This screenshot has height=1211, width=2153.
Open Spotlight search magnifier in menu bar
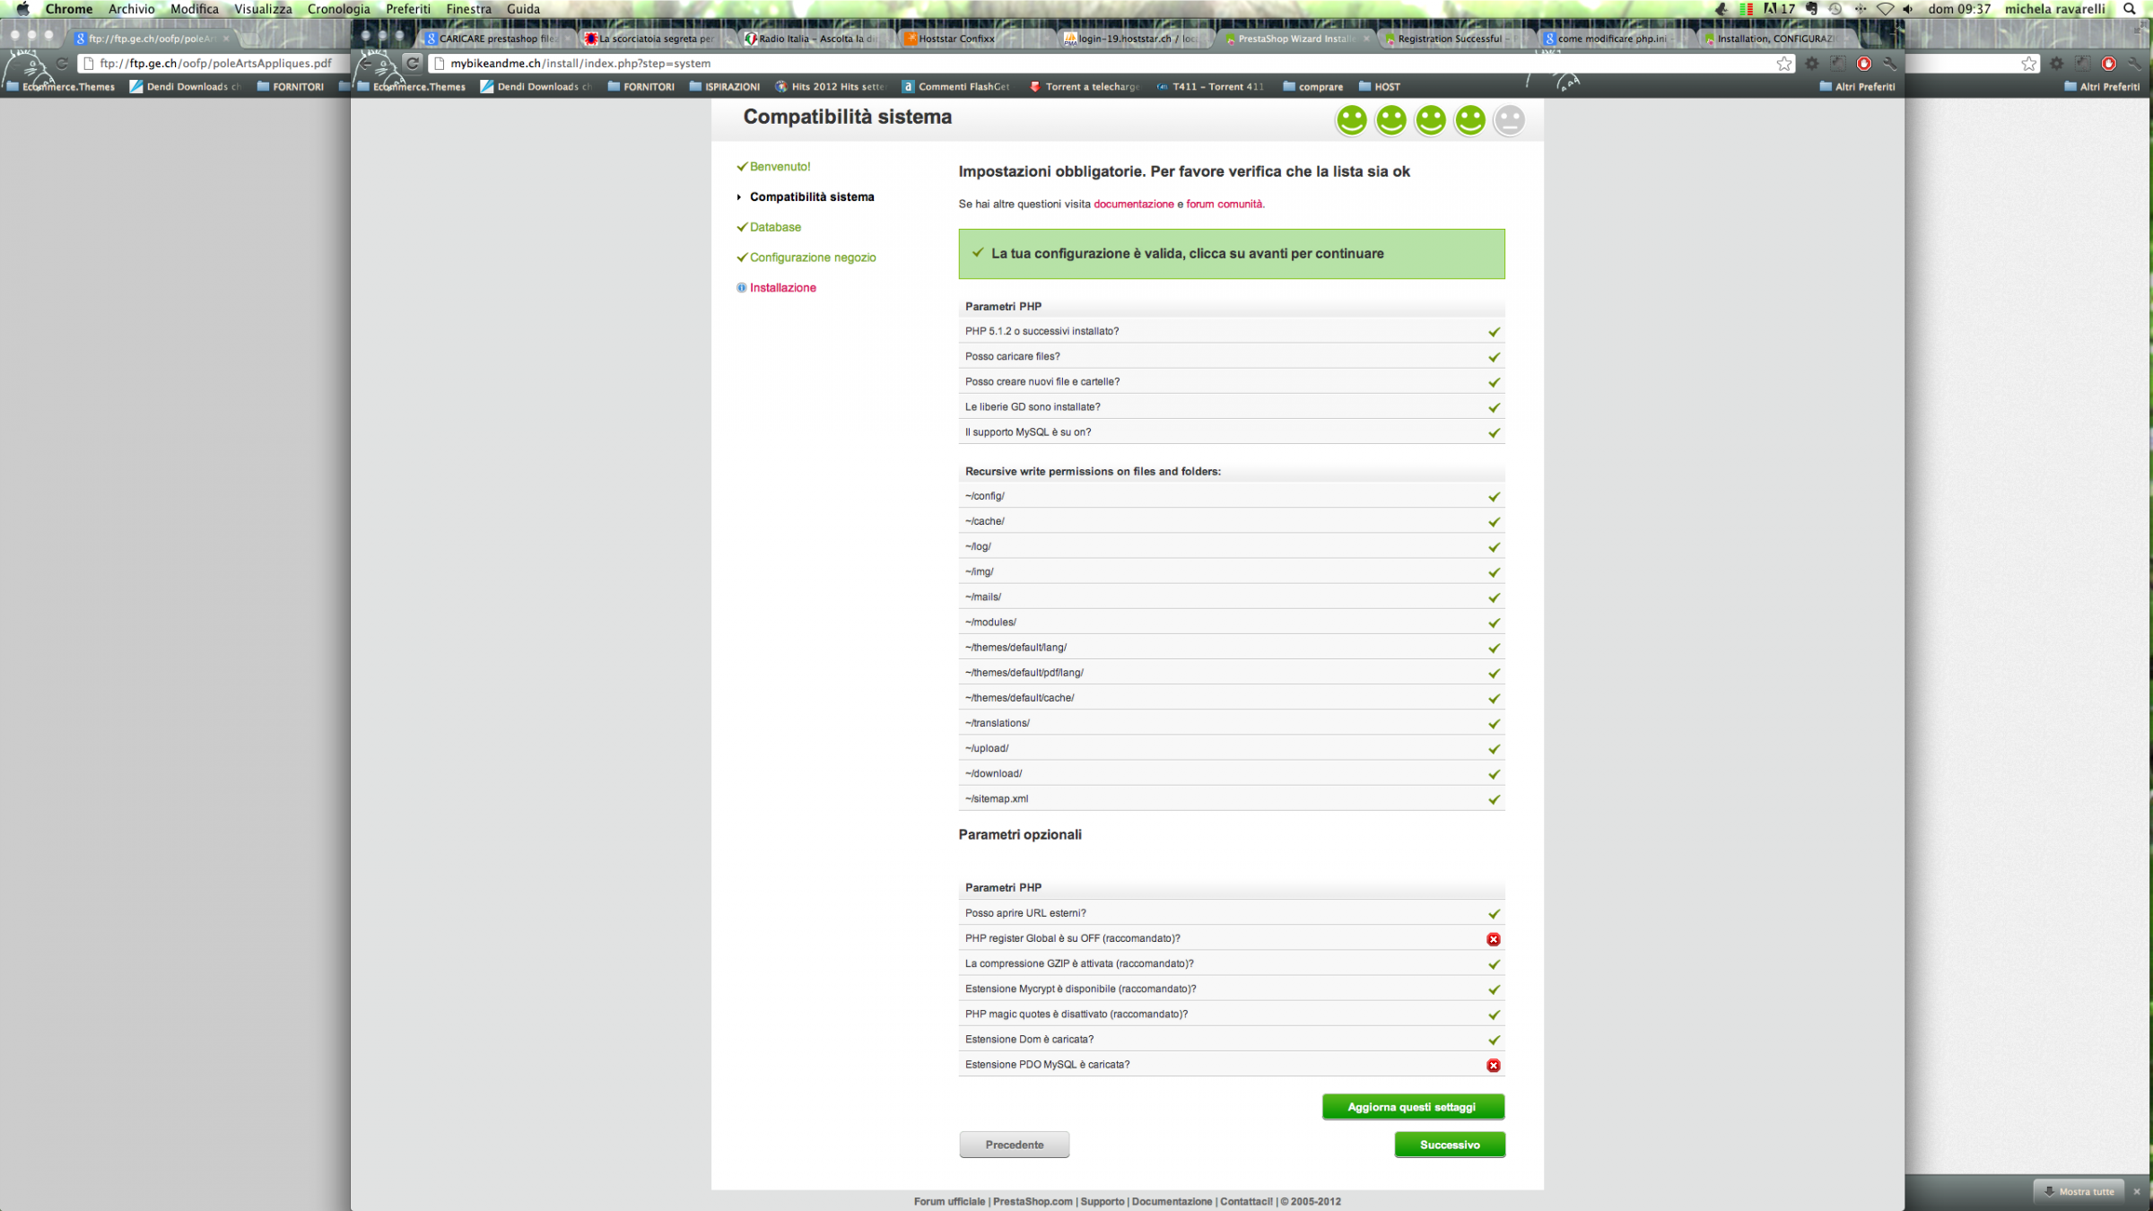pos(2130,9)
